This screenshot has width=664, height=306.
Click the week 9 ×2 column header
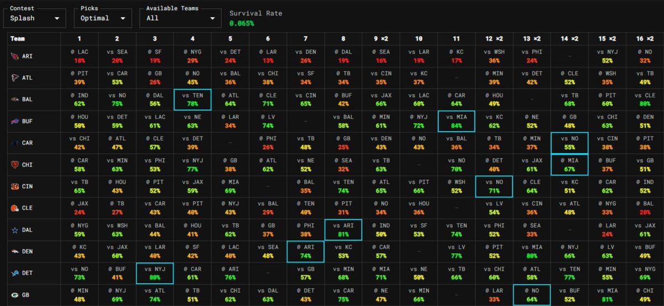381,39
